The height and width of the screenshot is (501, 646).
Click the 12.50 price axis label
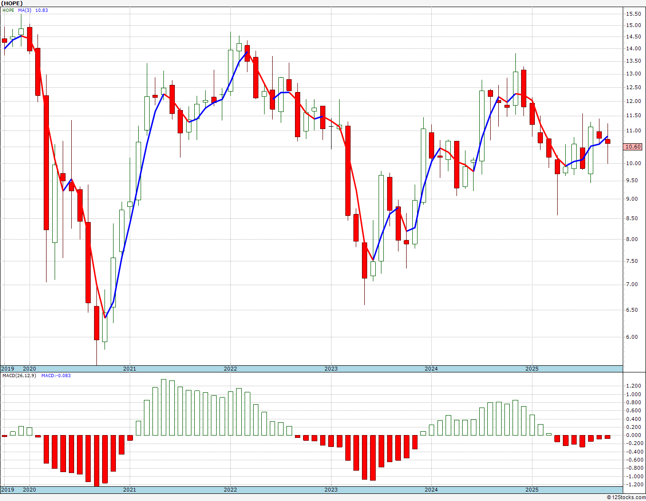tap(634, 87)
